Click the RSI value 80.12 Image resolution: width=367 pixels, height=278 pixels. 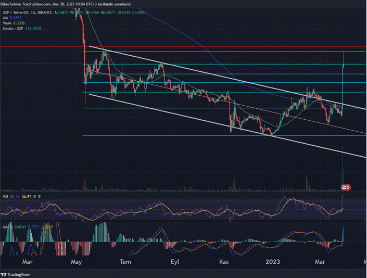pos(15,196)
